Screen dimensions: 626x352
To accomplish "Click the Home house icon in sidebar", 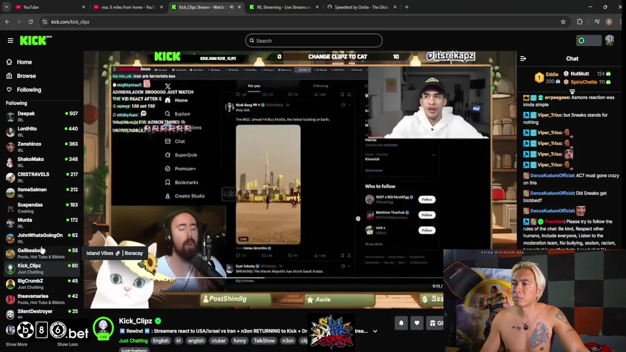I will coord(9,62).
